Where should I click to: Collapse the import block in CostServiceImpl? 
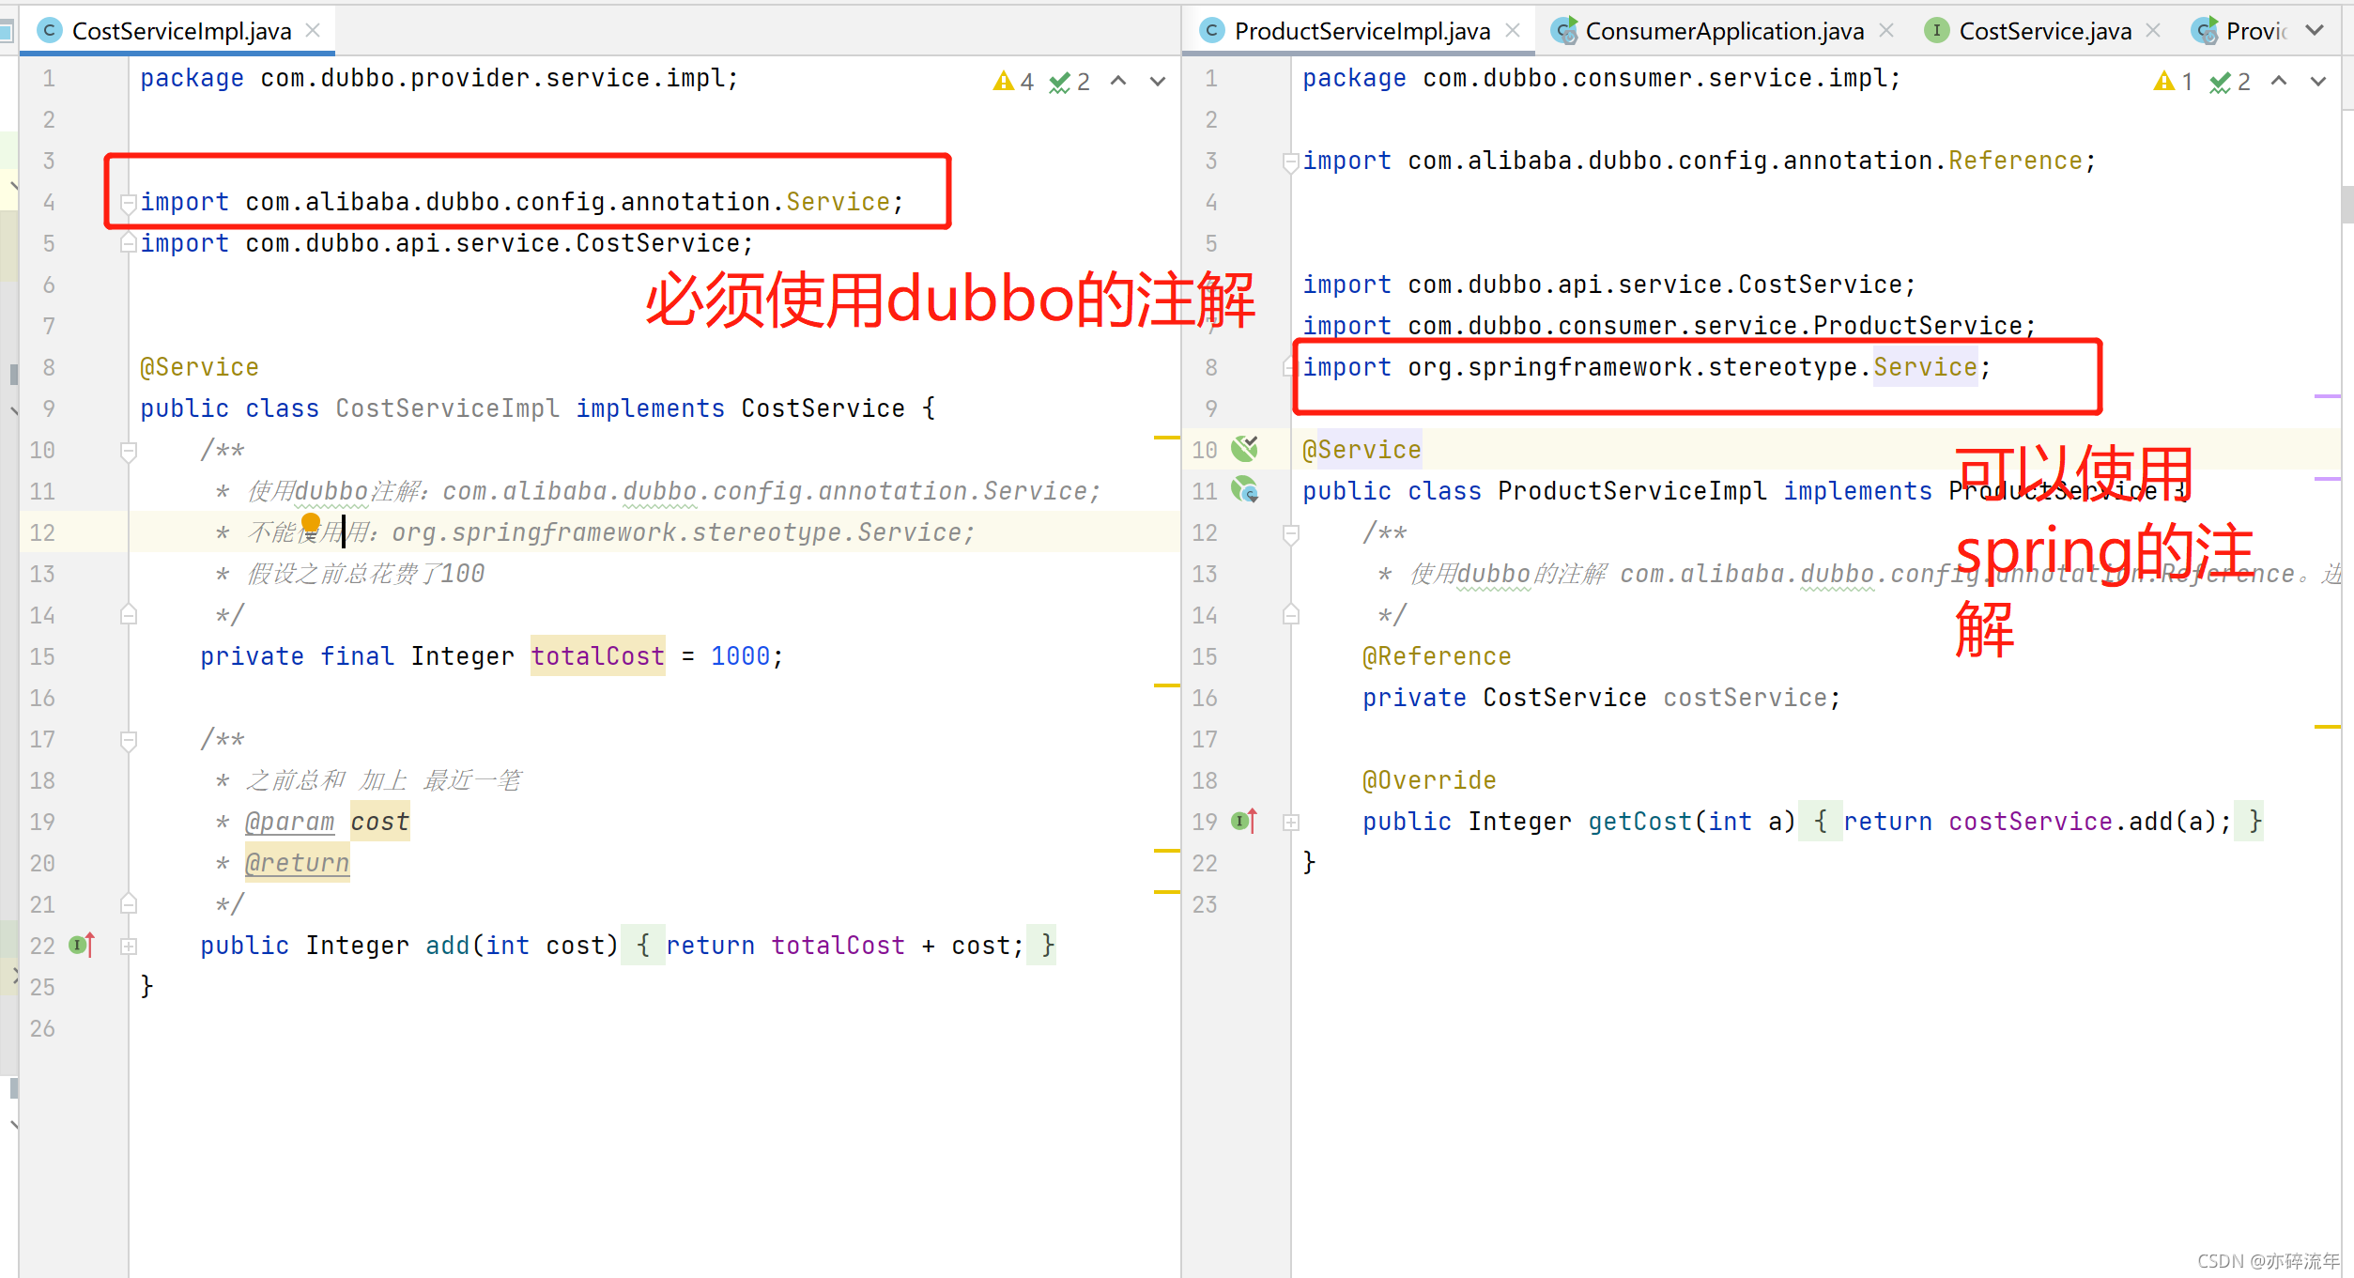pos(129,202)
